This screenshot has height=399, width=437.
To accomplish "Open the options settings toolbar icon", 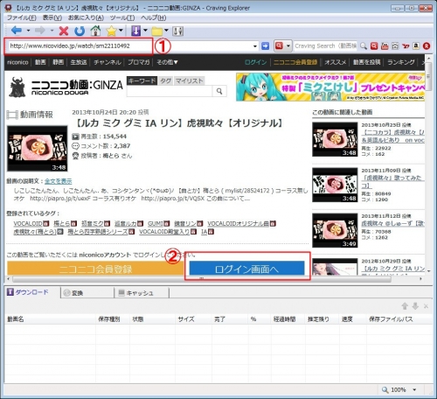I will (177, 31).
